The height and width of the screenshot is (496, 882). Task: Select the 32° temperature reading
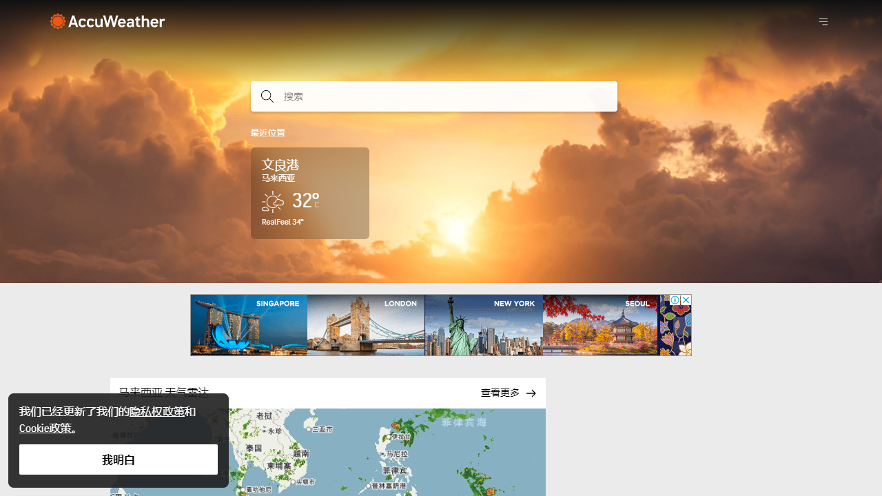[305, 200]
